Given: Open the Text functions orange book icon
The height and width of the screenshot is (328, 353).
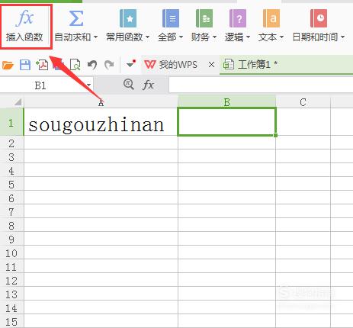Looking at the screenshot, I should pos(271,18).
